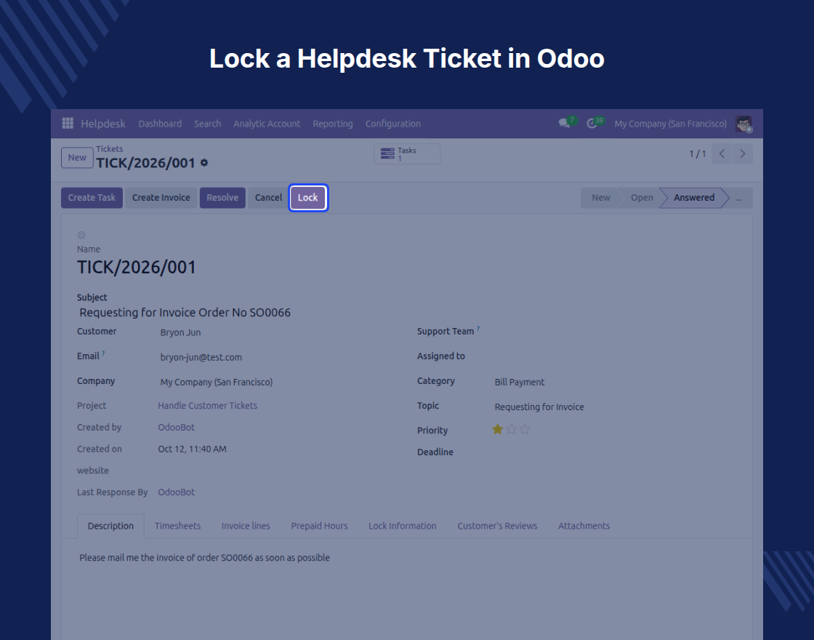Click the Customer field Bryon Jun
The height and width of the screenshot is (640, 814).
[181, 332]
